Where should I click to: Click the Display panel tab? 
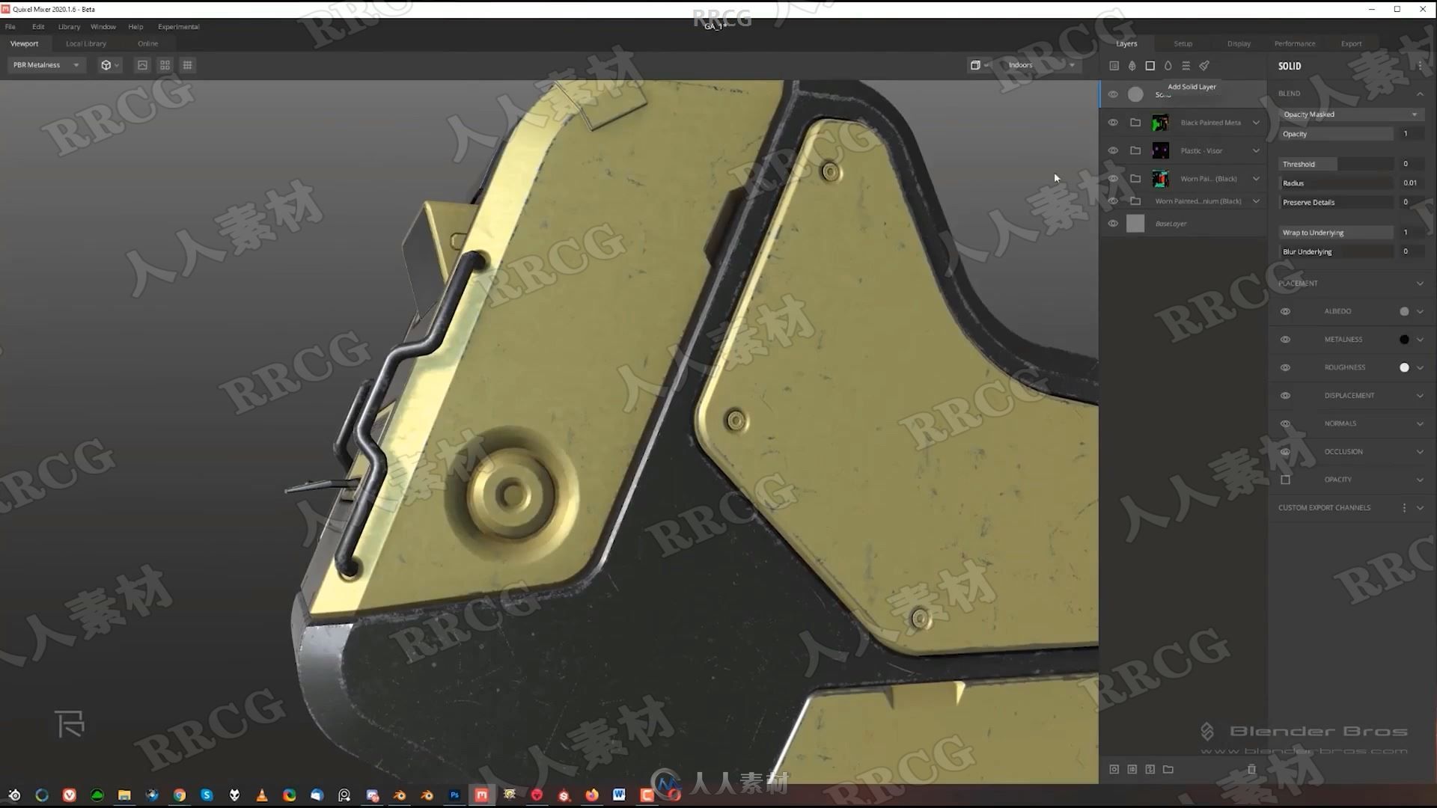1238,43
